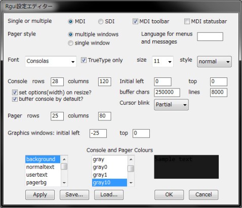Select gray10 in the colour list

(x=109, y=183)
